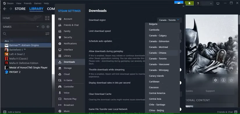Select the Interface monitor icon
The image size is (240, 114).
(x=60, y=50)
